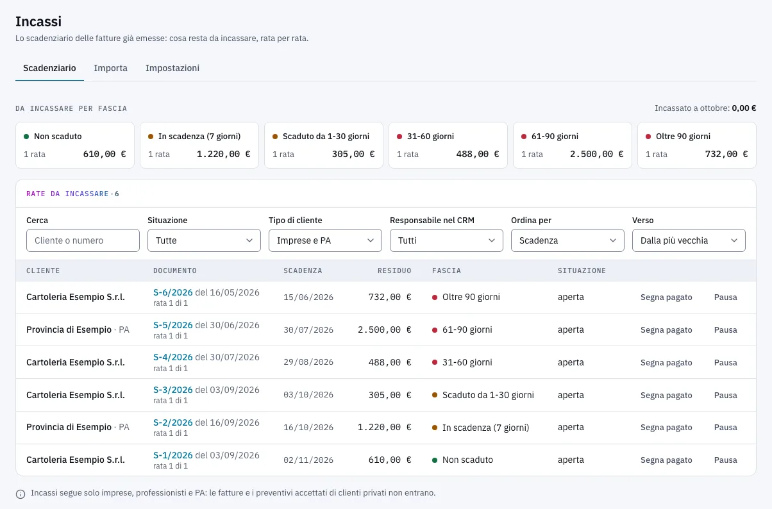Screen dimensions: 772x509
Task: Select the Scaduto da 1-30 giorni card
Action: [324, 146]
